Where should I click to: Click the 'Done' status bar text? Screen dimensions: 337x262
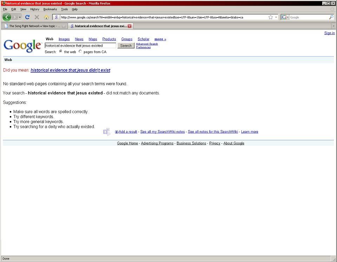6,258
